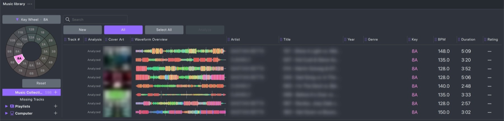Image resolution: width=504 pixels, height=121 pixels.
Task: Expand the Computer tree arrow
Action: coord(6,113)
